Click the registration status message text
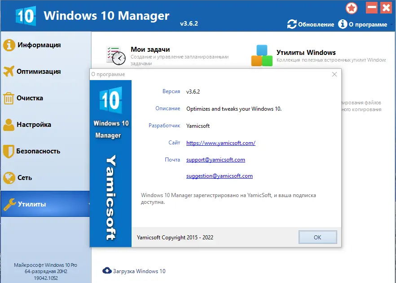This screenshot has height=283, width=396. pyautogui.click(x=228, y=199)
